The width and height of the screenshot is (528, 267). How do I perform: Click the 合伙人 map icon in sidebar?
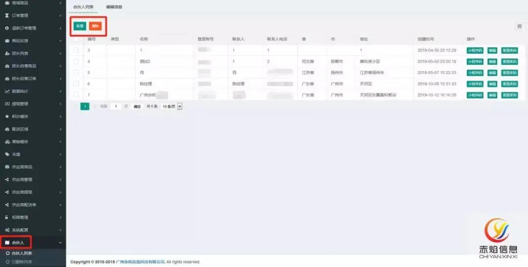click(7, 242)
